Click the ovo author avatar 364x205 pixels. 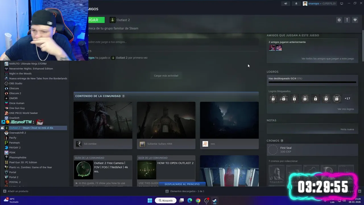(x=205, y=144)
